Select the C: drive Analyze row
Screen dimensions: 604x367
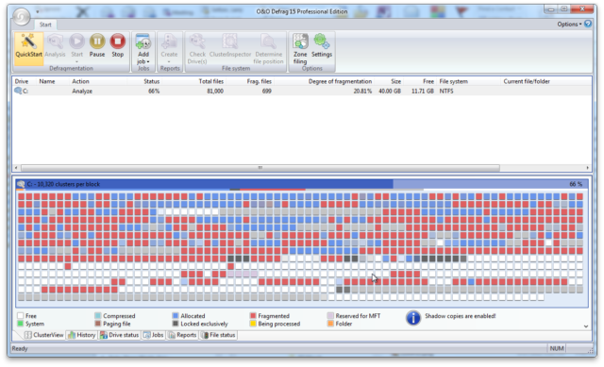tap(302, 91)
